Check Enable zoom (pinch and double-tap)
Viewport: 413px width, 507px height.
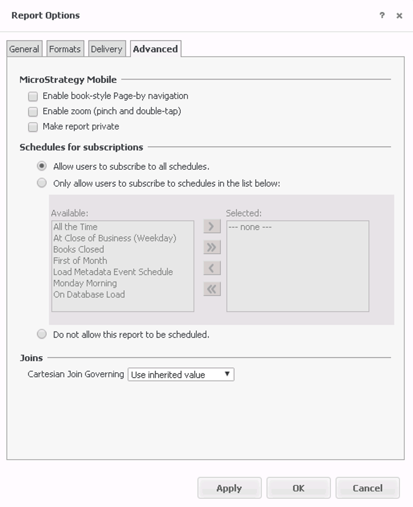click(33, 111)
